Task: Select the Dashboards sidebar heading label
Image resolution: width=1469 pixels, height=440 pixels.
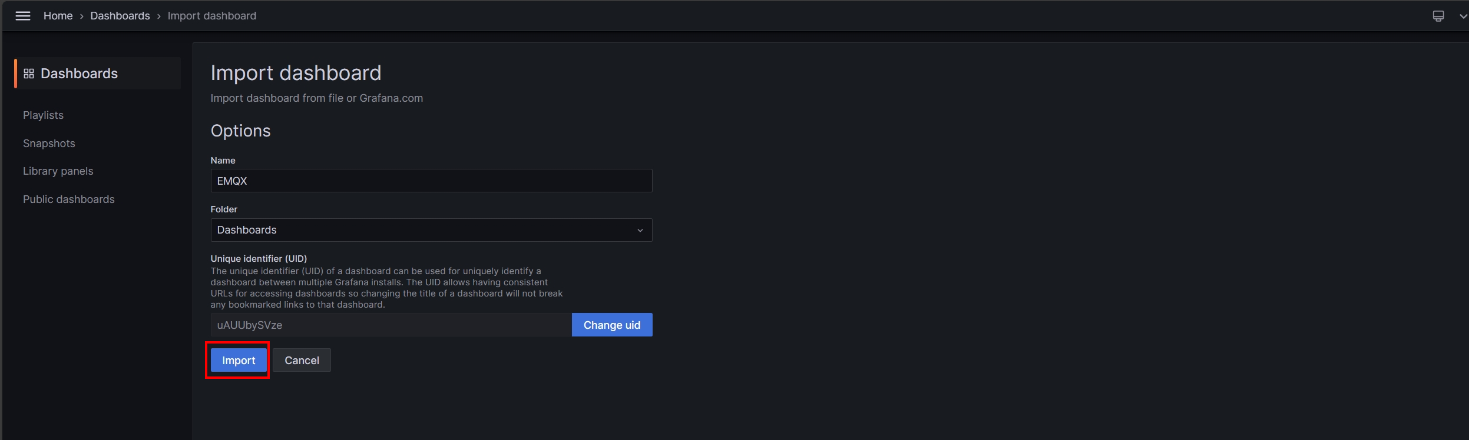Action: [x=79, y=74]
